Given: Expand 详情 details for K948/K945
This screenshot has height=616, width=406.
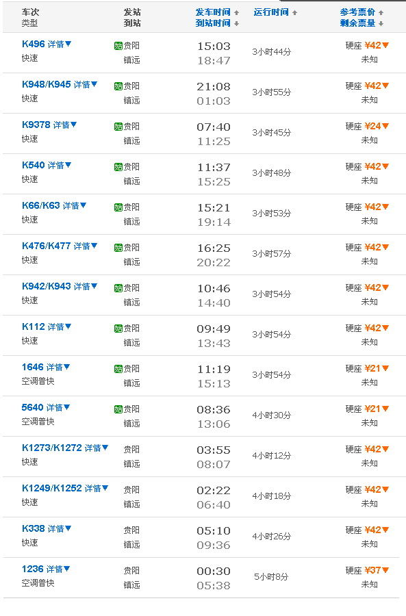Looking at the screenshot, I should [86, 84].
